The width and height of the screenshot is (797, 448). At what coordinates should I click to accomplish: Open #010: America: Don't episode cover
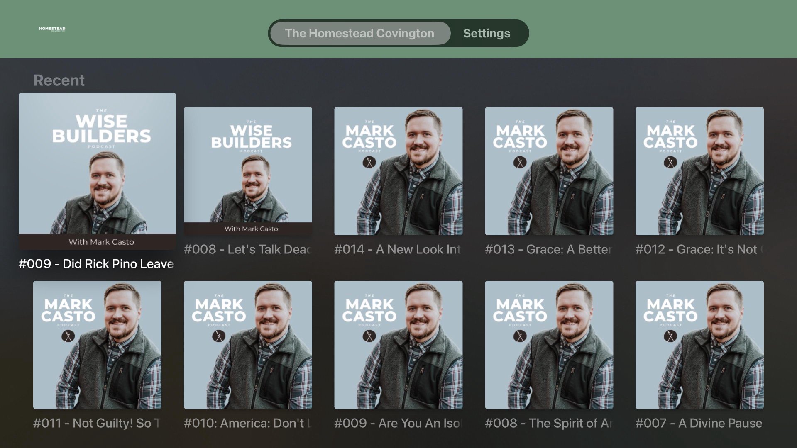click(248, 345)
